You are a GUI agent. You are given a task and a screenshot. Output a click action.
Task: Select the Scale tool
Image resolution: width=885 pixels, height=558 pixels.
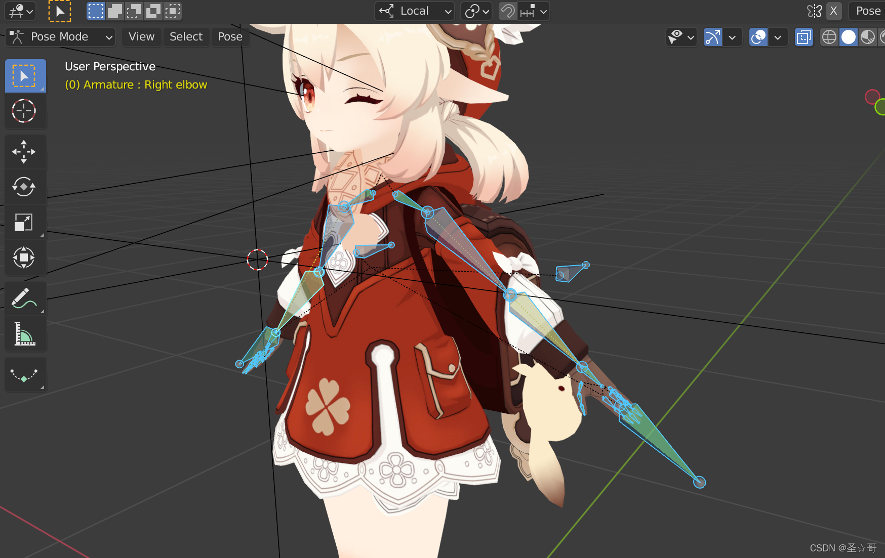click(24, 222)
